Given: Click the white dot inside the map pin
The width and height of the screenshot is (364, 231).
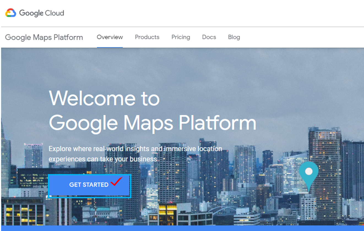Looking at the screenshot, I should coord(309,171).
